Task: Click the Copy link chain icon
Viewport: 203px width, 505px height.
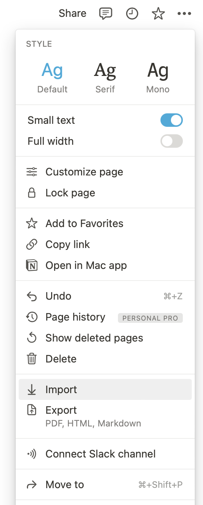Action: pyautogui.click(x=32, y=244)
